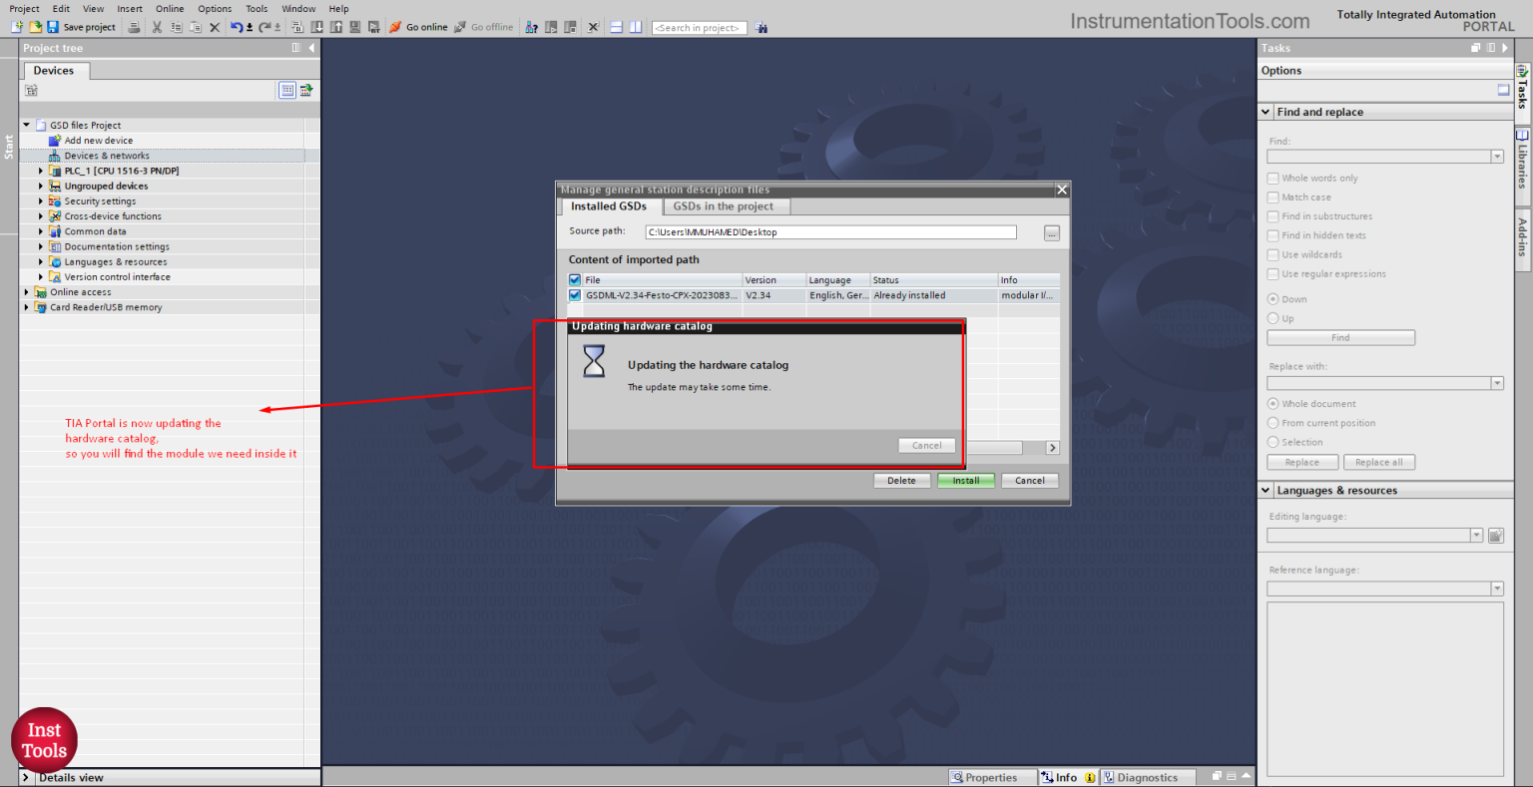Collapse the Find and replace section
1533x787 pixels.
1267,112
